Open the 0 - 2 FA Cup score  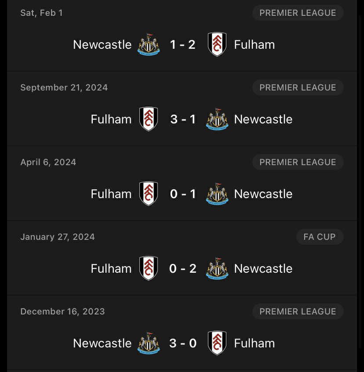coord(183,268)
